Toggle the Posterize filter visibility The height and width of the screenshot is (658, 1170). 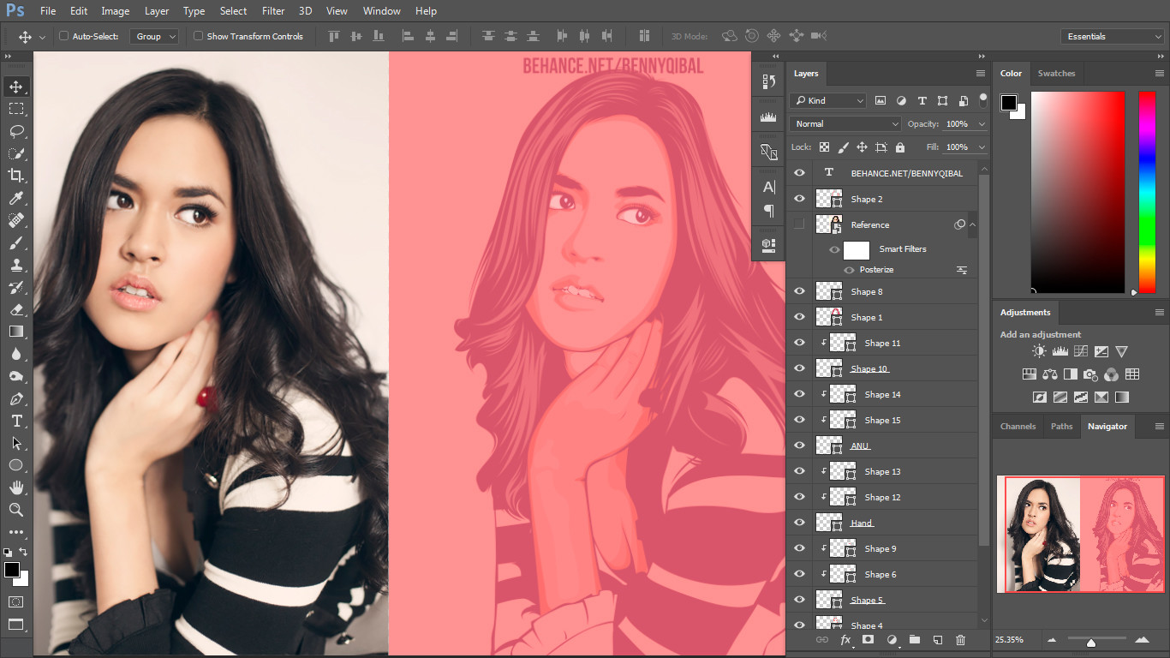[x=849, y=270]
